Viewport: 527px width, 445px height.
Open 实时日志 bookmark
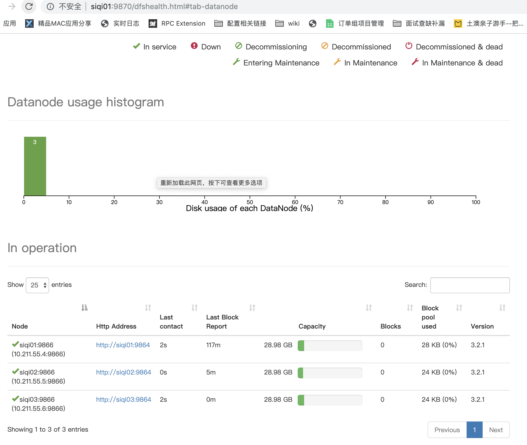(x=120, y=24)
